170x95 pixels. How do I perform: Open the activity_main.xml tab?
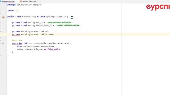(29, 1)
